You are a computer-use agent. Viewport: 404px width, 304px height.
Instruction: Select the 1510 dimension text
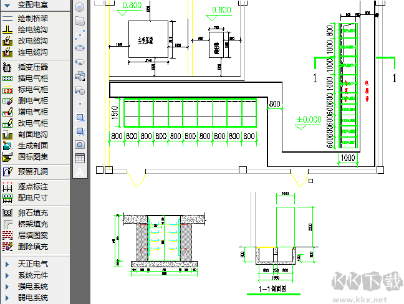click(x=115, y=113)
